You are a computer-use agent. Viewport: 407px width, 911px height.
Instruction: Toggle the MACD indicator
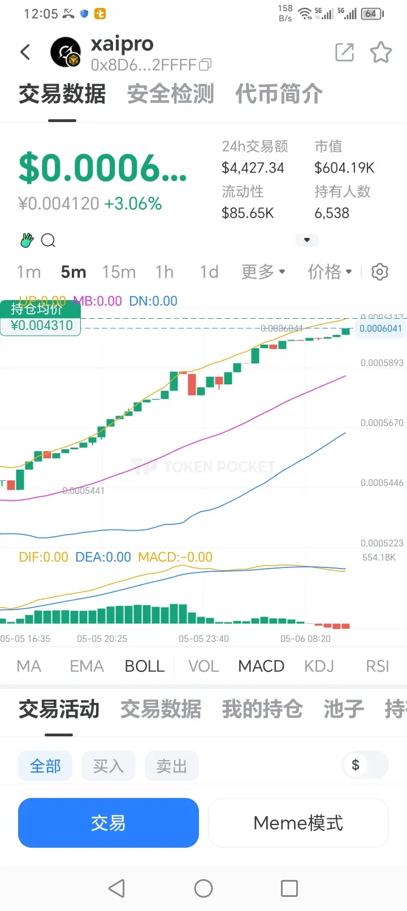point(261,666)
